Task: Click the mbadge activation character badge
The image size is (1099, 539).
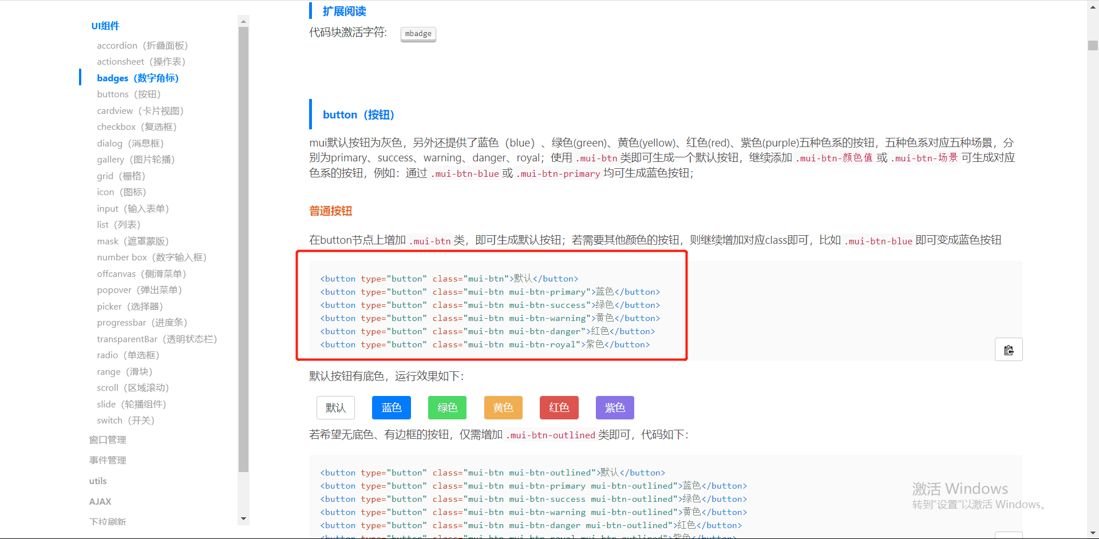Action: click(x=418, y=34)
